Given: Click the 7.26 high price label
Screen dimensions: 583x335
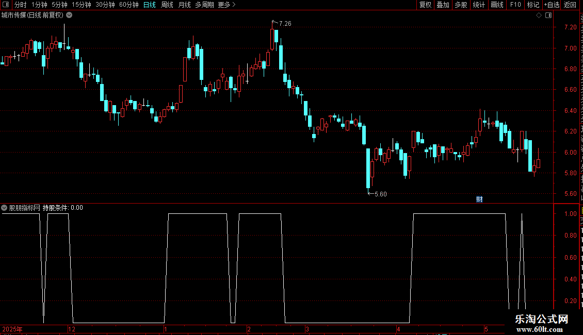Looking at the screenshot, I should 285,23.
